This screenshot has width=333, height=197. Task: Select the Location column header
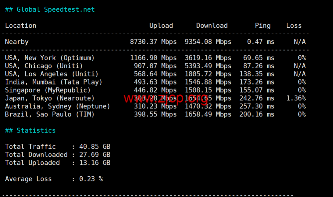pos(21,26)
